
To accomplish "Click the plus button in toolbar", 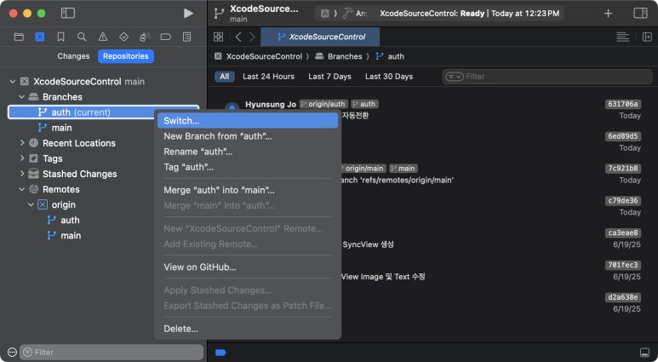I will tap(608, 14).
